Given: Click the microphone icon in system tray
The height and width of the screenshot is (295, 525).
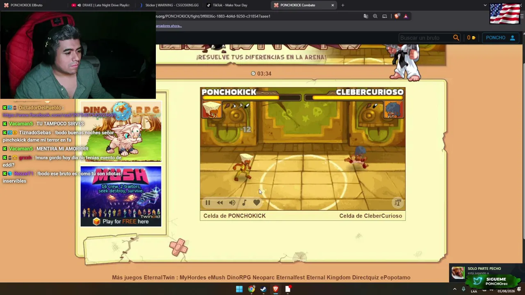Looking at the screenshot, I should pos(463,289).
